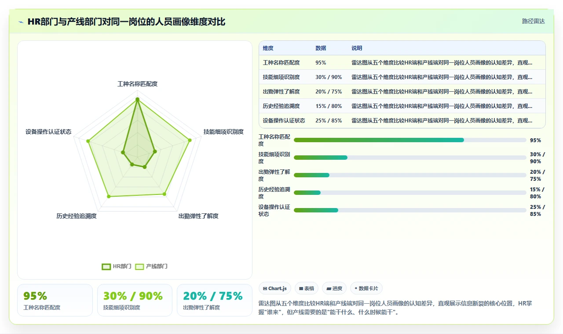The width and height of the screenshot is (563, 334).
Task: Click radar axis label 设备操作认证状态
Action: click(x=48, y=132)
